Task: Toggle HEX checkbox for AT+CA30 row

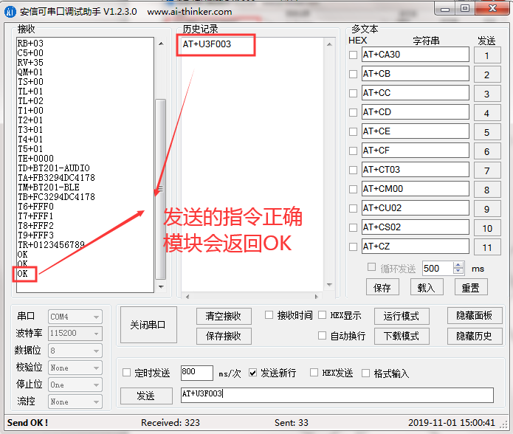Action: pos(353,55)
